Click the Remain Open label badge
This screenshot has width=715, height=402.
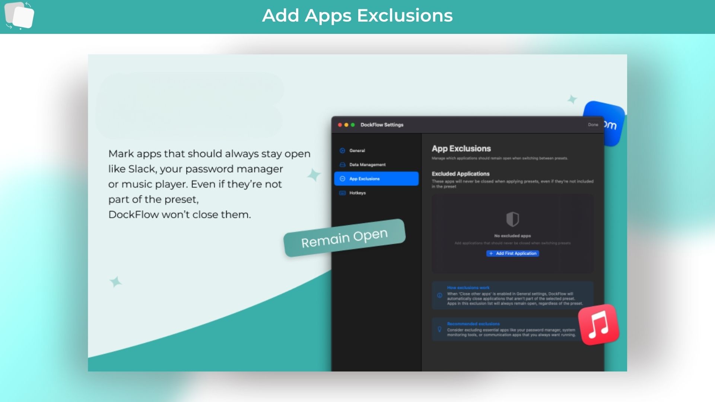pos(344,238)
